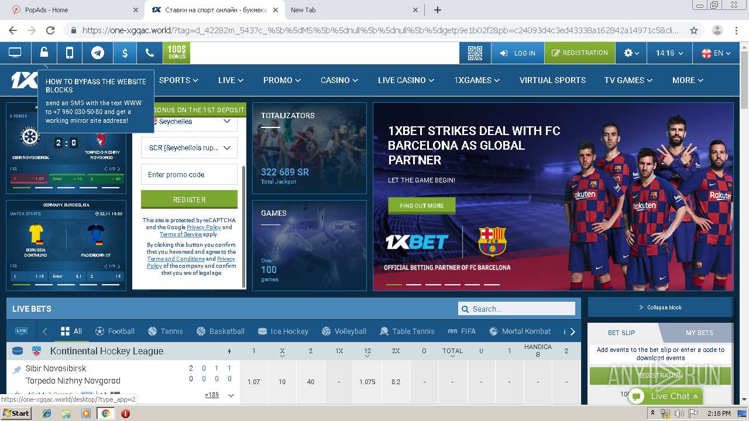Screen dimensions: 749x421
Task: Select the FIFA tab
Action: tap(462, 332)
